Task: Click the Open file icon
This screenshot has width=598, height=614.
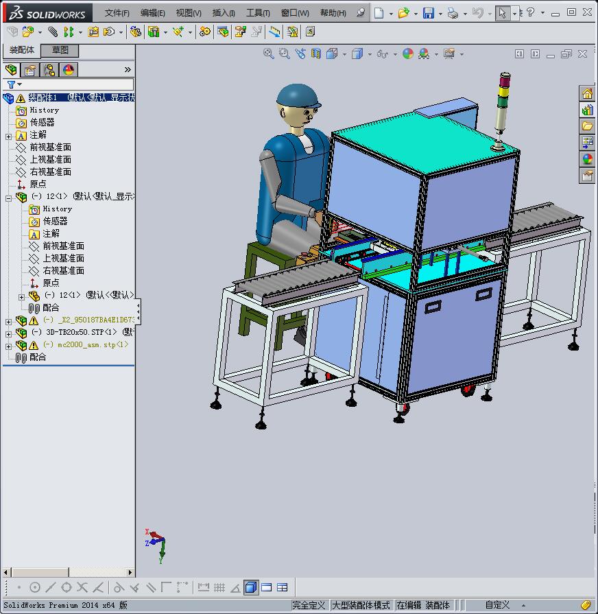Action: (x=403, y=13)
